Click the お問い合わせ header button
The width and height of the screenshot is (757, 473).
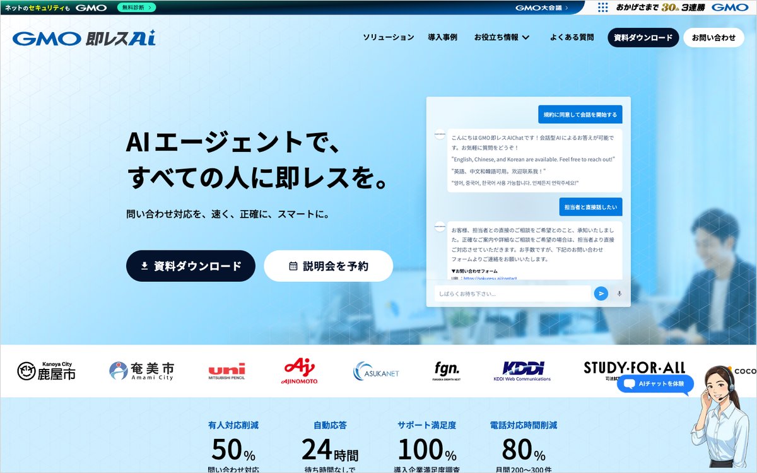tap(713, 37)
